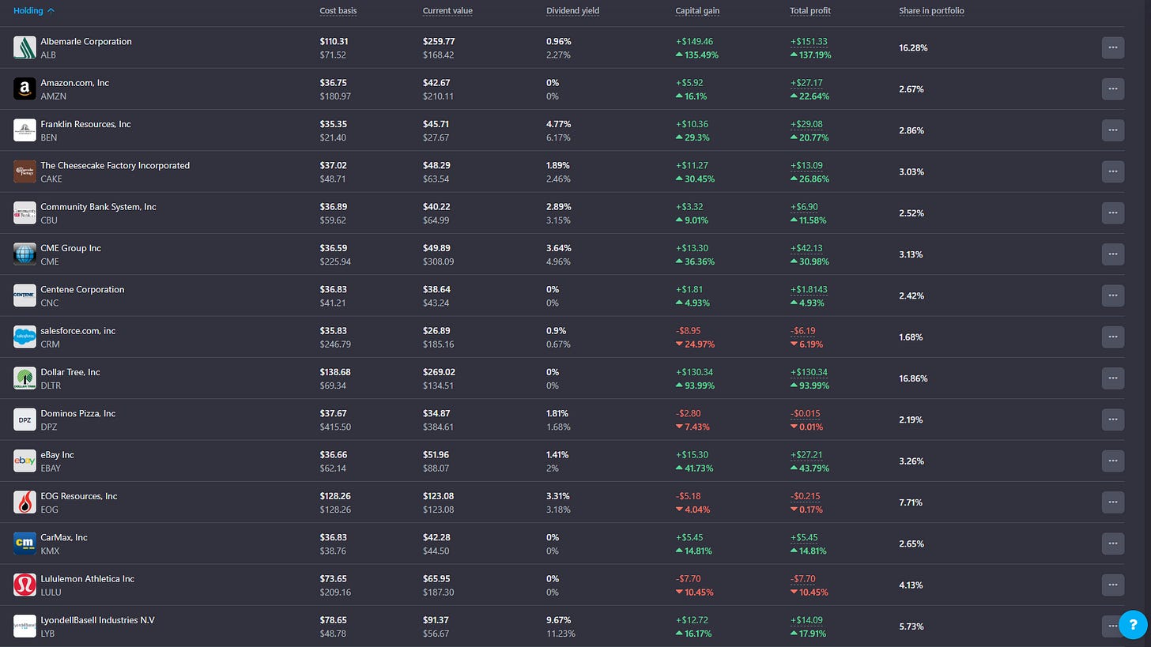This screenshot has width=1151, height=647.
Task: Click the Cheesecake Factory ticker CAKE
Action: 51,179
